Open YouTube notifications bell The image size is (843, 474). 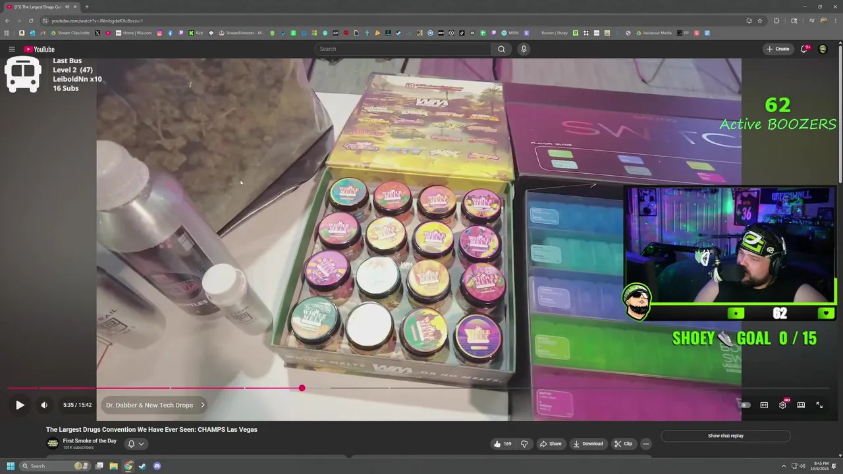coord(804,49)
